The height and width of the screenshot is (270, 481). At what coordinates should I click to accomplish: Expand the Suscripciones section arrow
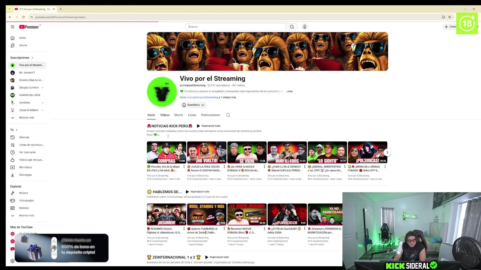pyautogui.click(x=32, y=58)
